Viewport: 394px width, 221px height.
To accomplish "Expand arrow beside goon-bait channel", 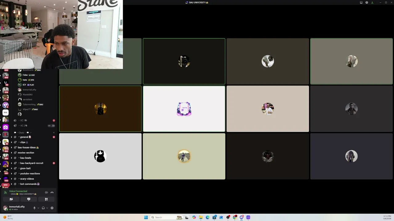I will click(x=11, y=168).
